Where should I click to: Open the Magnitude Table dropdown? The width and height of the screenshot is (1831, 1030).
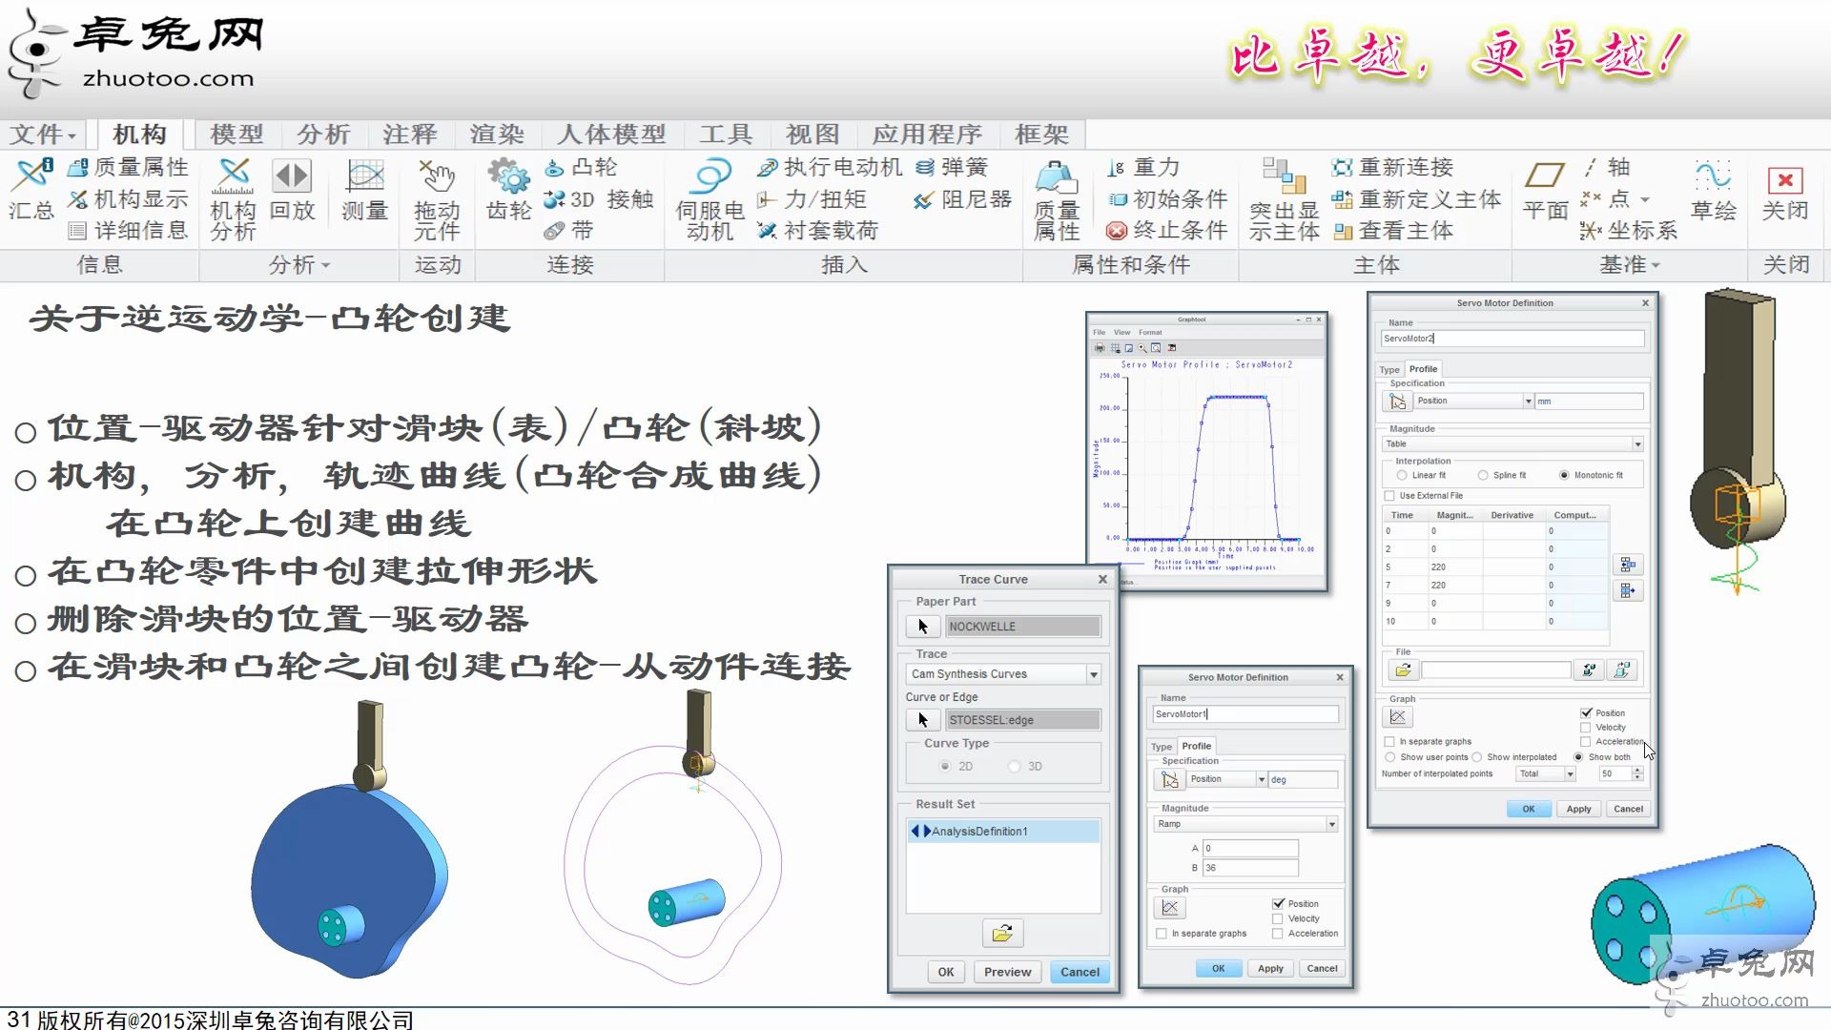coord(1636,443)
